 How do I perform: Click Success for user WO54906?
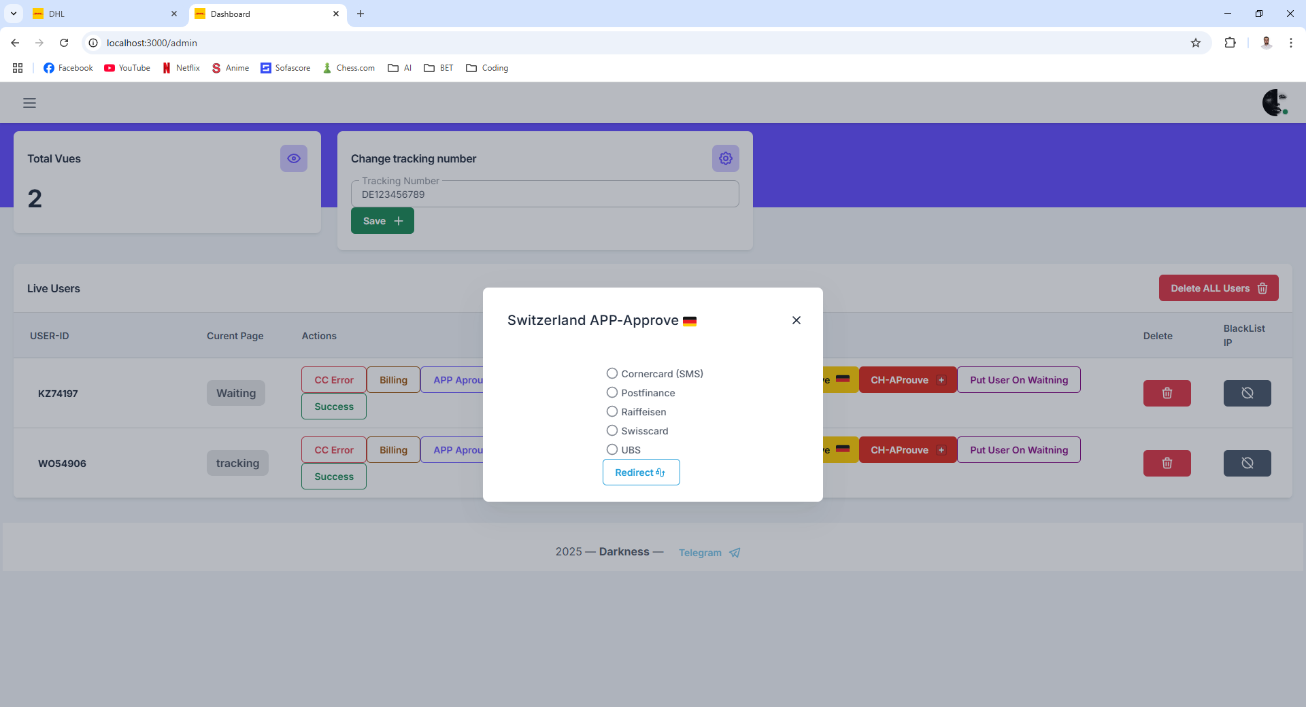click(x=334, y=477)
